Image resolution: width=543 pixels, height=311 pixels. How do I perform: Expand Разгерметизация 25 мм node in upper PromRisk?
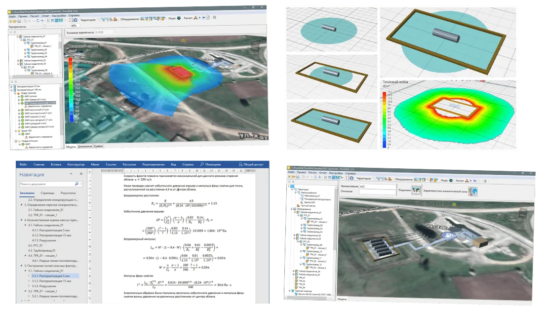tap(11, 86)
